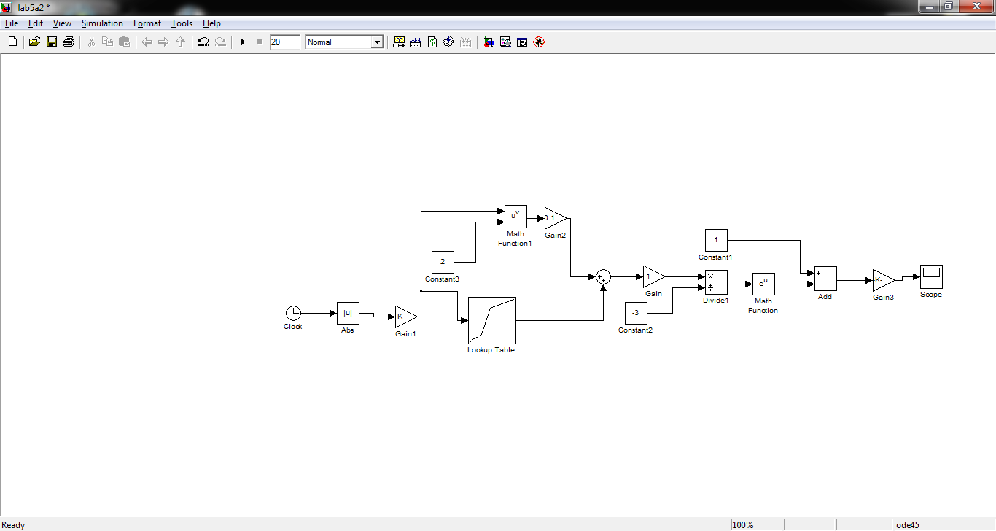The width and height of the screenshot is (996, 531).
Task: Click the greyed Build subsystem icon
Action: (466, 42)
